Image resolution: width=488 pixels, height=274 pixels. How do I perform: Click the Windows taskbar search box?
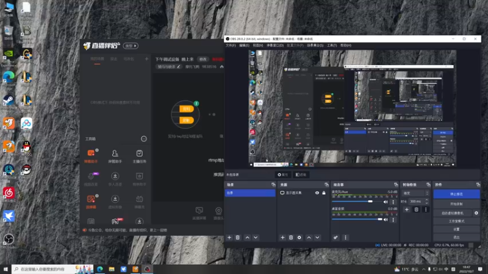tap(52, 269)
